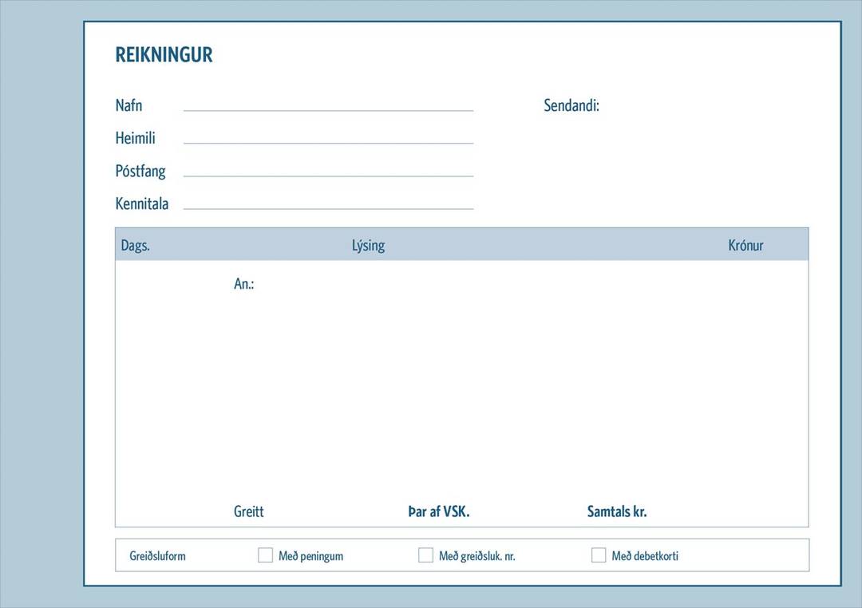Click the 'Með peningum' text label
862x608 pixels.
pos(310,556)
